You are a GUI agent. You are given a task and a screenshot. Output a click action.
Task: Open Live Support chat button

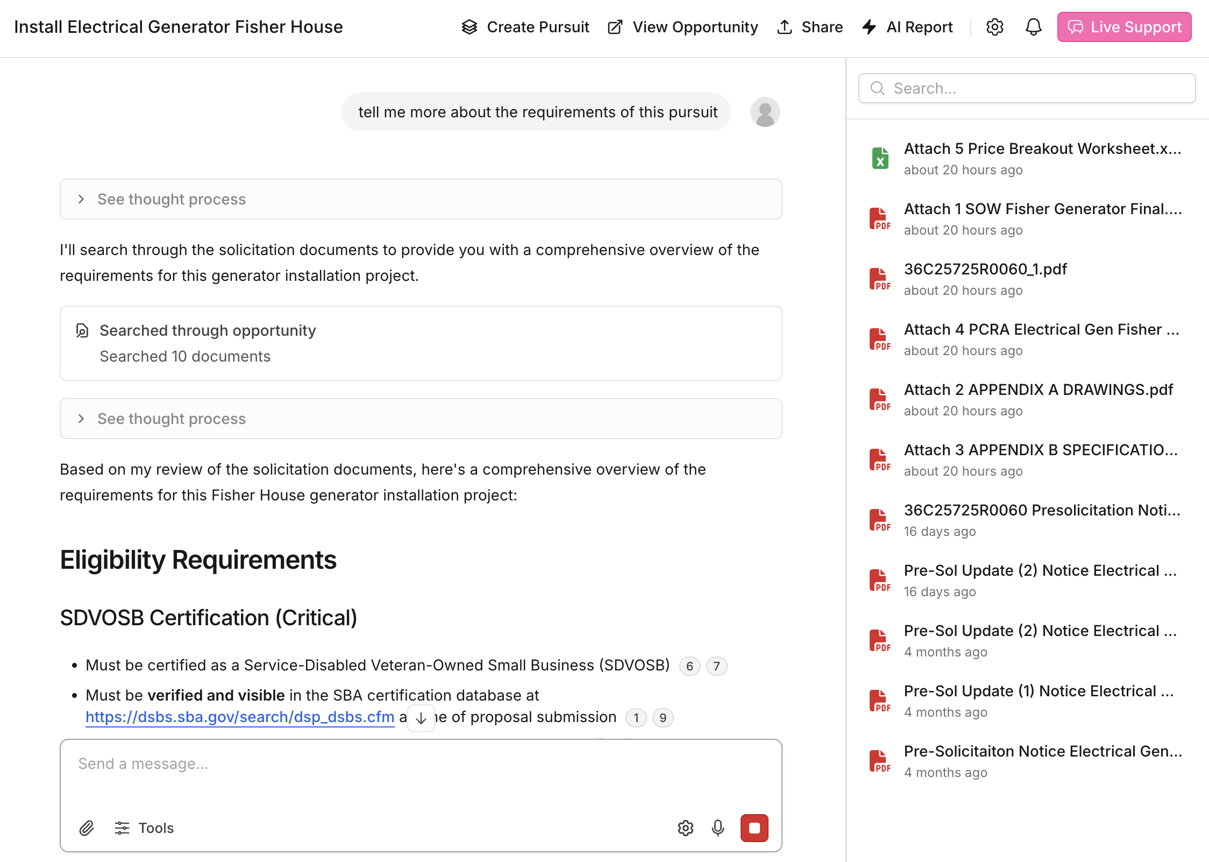point(1124,27)
